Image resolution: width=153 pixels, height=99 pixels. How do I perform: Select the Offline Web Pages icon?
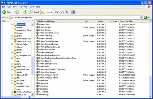[15, 92]
